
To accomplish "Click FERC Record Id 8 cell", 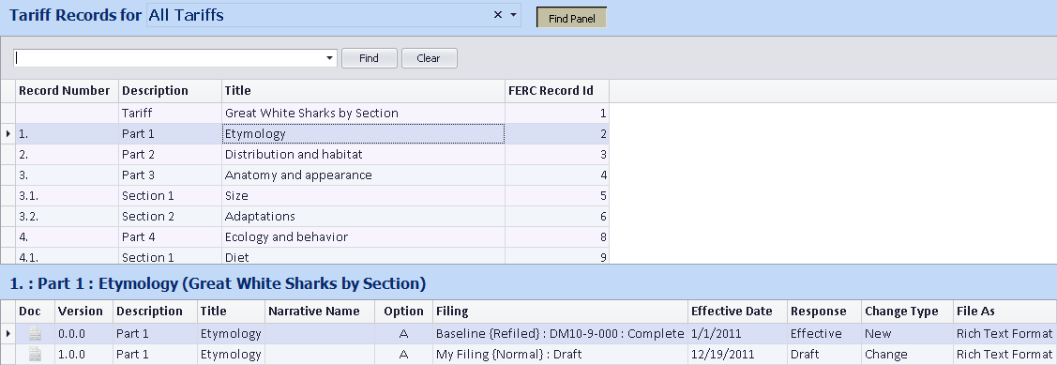I will tap(557, 236).
